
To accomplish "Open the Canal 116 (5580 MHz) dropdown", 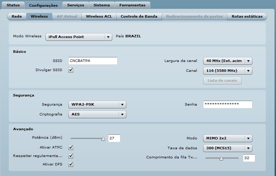I will tap(227, 71).
